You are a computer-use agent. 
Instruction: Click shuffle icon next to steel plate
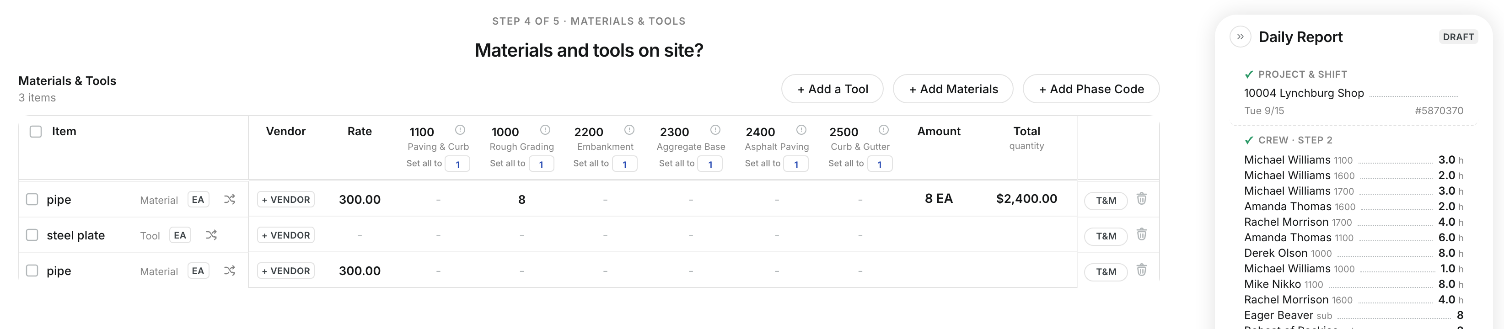pos(211,235)
